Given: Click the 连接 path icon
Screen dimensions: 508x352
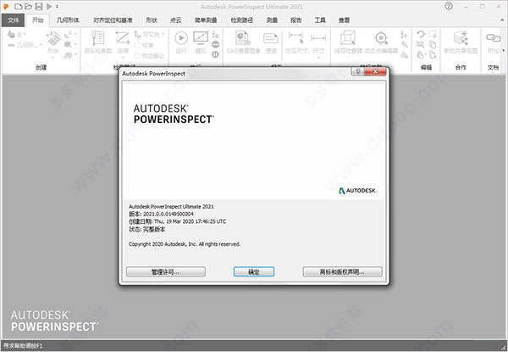Looking at the screenshot, I should tap(123, 38).
